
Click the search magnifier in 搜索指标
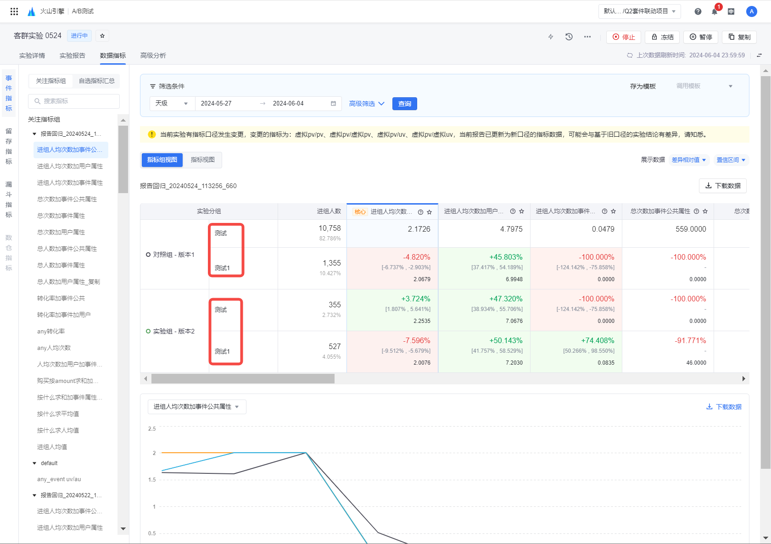point(38,101)
